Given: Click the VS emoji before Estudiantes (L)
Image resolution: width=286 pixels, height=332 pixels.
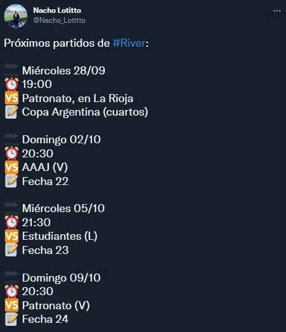Looking at the screenshot, I should (x=12, y=236).
